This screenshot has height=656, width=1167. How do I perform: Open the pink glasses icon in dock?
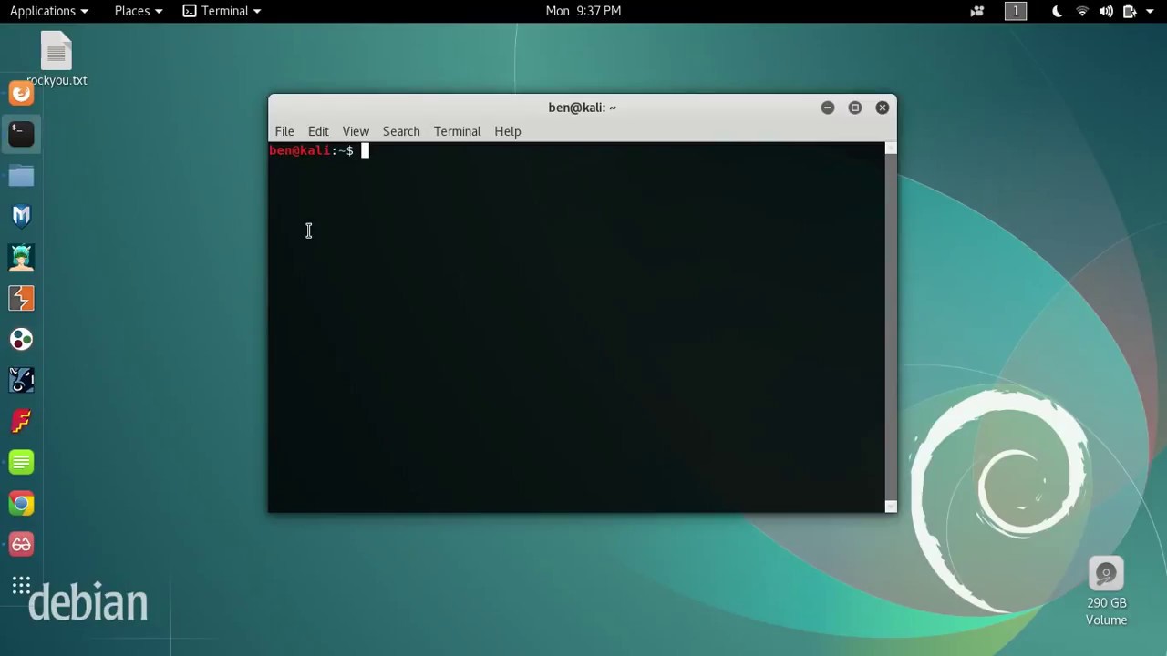coord(21,544)
